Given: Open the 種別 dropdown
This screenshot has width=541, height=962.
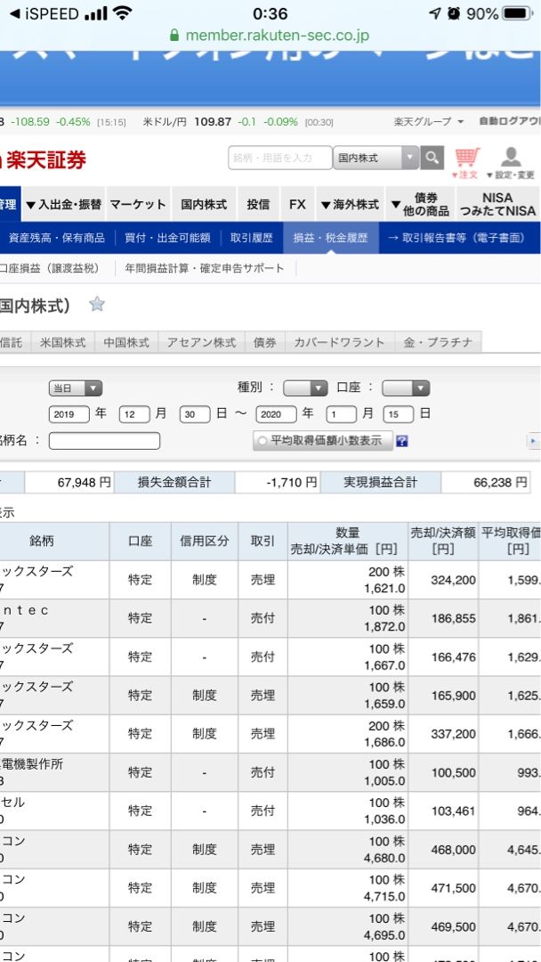Looking at the screenshot, I should point(305,388).
